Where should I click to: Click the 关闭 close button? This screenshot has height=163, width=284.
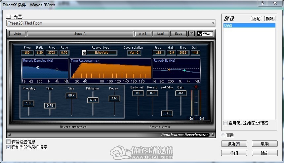tap(234, 153)
